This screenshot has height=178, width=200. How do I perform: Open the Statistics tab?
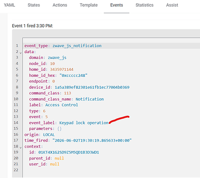(x=144, y=5)
